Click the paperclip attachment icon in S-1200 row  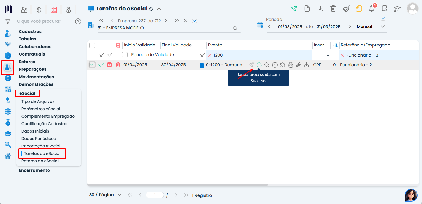click(x=299, y=65)
